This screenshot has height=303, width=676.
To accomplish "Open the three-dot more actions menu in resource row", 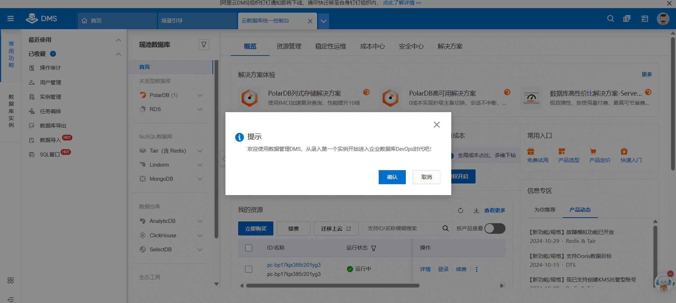I will pos(477,269).
